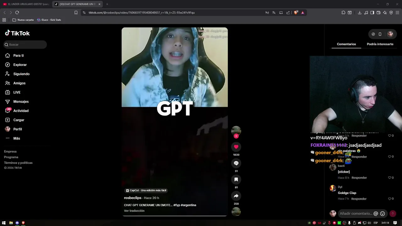Focus the Añadir comentario field
Viewport: 402px width, 226px height.
(356, 213)
